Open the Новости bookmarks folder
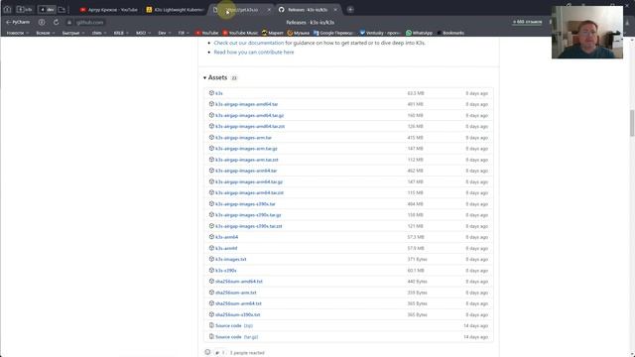This screenshot has width=635, height=357. tap(18, 33)
